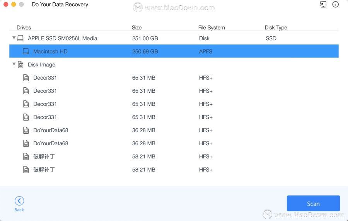Click the Disk Image group file icon

coord(20,65)
